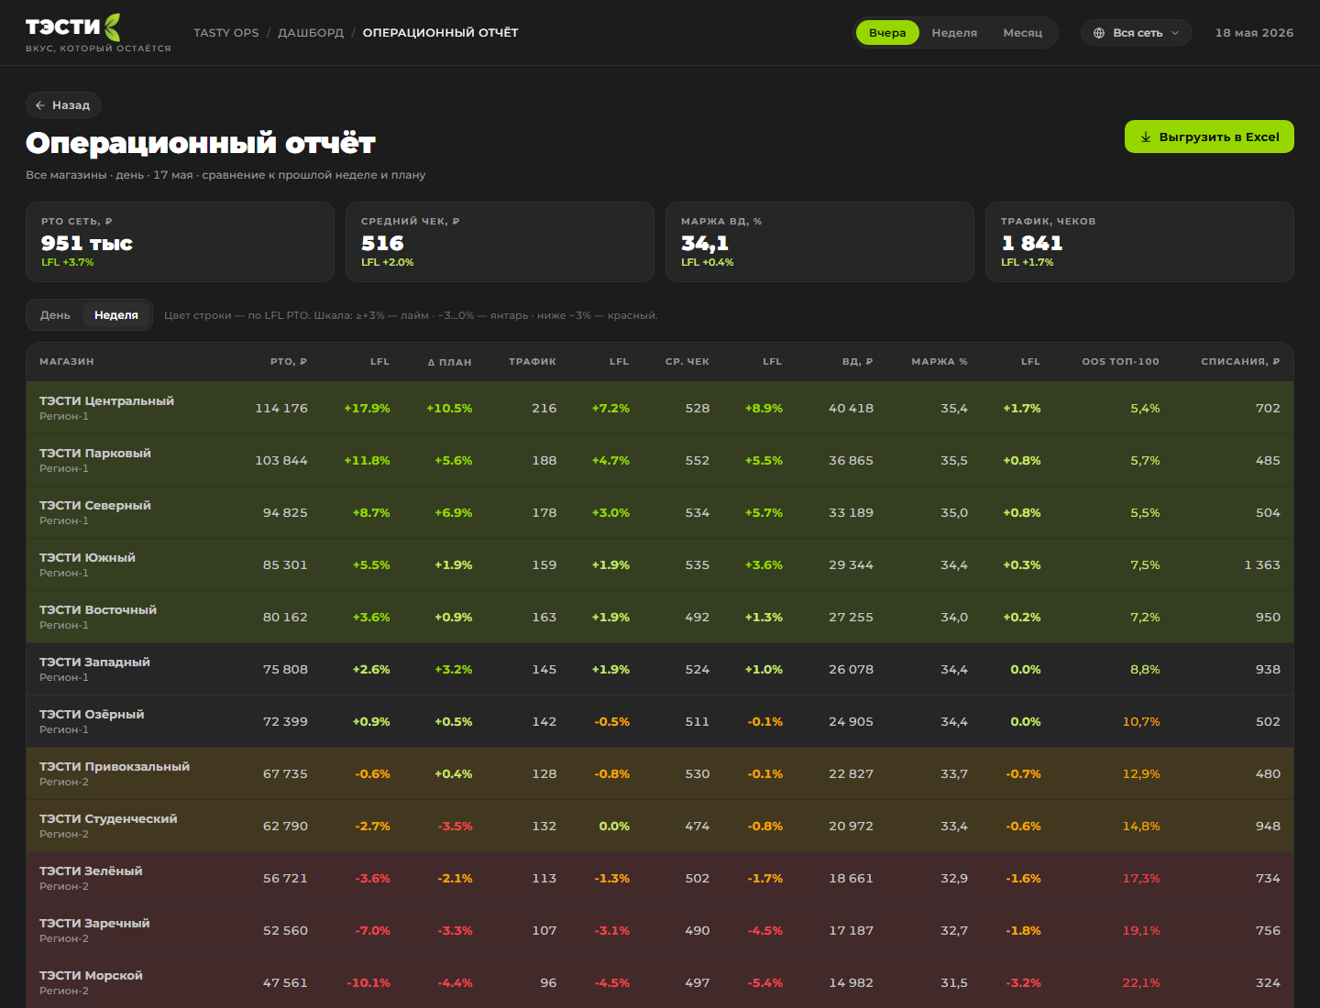Switch period to Неделя in header
This screenshot has width=1320, height=1008.
click(x=954, y=33)
